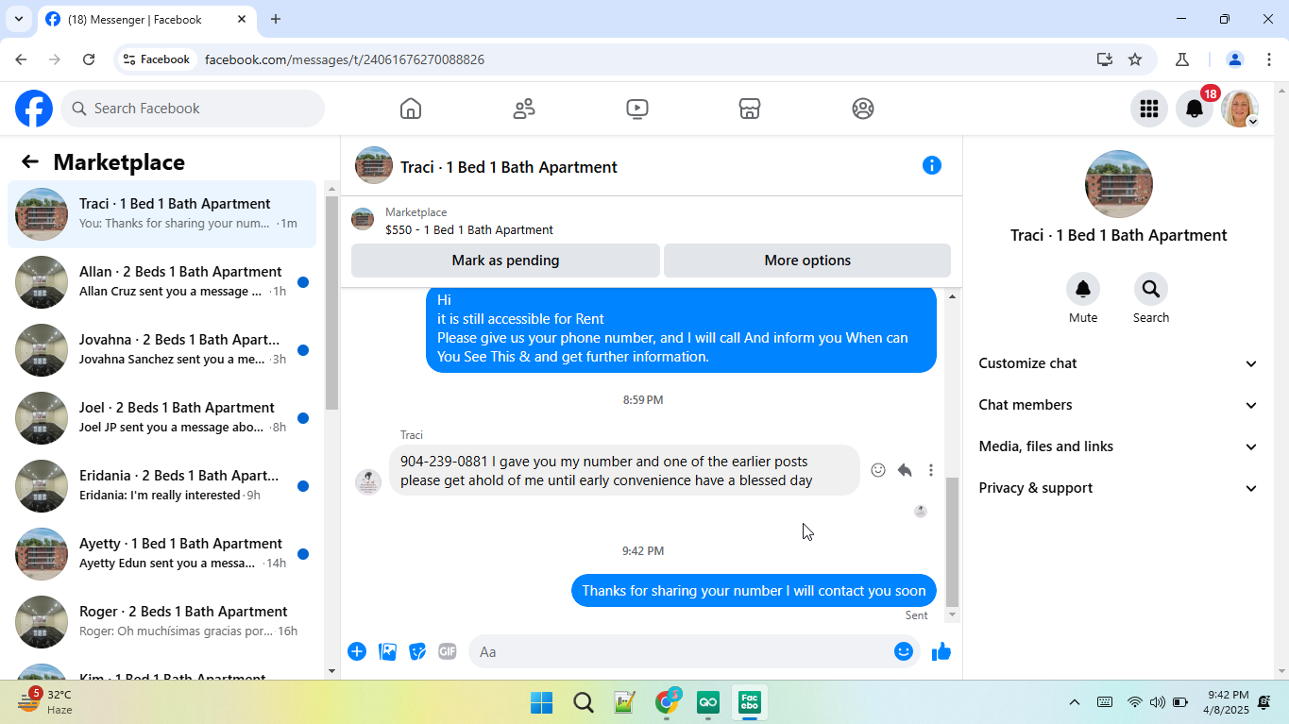Search in conversation magnifier icon
The image size is (1289, 724).
pos(1150,288)
